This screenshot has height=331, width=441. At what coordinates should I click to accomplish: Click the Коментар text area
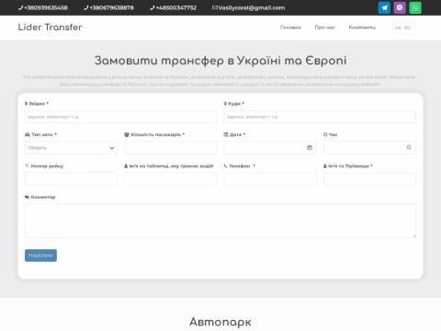tap(220, 221)
